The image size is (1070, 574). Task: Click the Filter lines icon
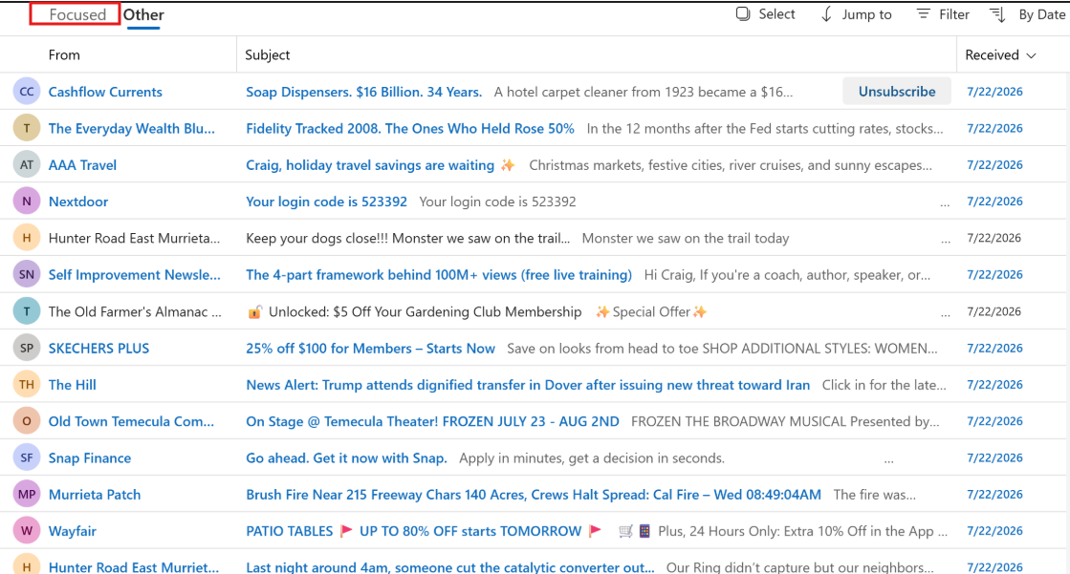(924, 13)
